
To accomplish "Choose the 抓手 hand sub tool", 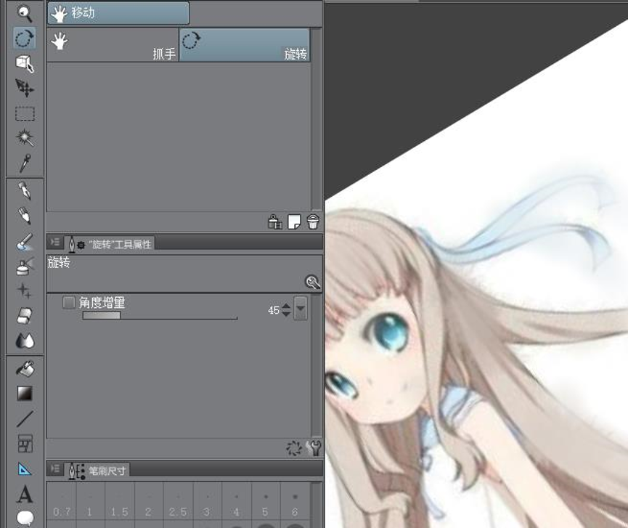I will coord(113,44).
